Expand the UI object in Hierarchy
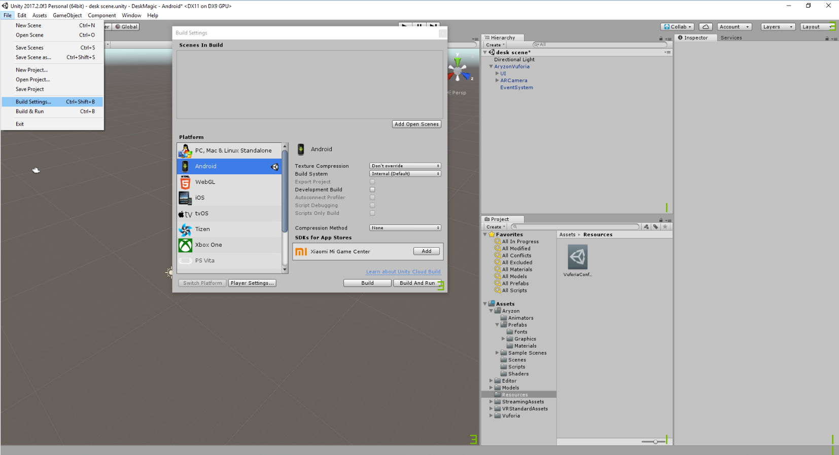This screenshot has width=839, height=455. [x=497, y=73]
